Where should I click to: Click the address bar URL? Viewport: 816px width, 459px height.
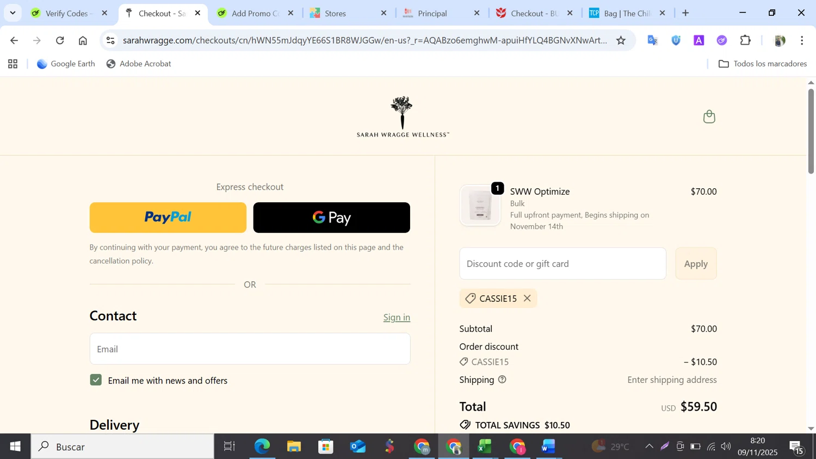pyautogui.click(x=364, y=40)
